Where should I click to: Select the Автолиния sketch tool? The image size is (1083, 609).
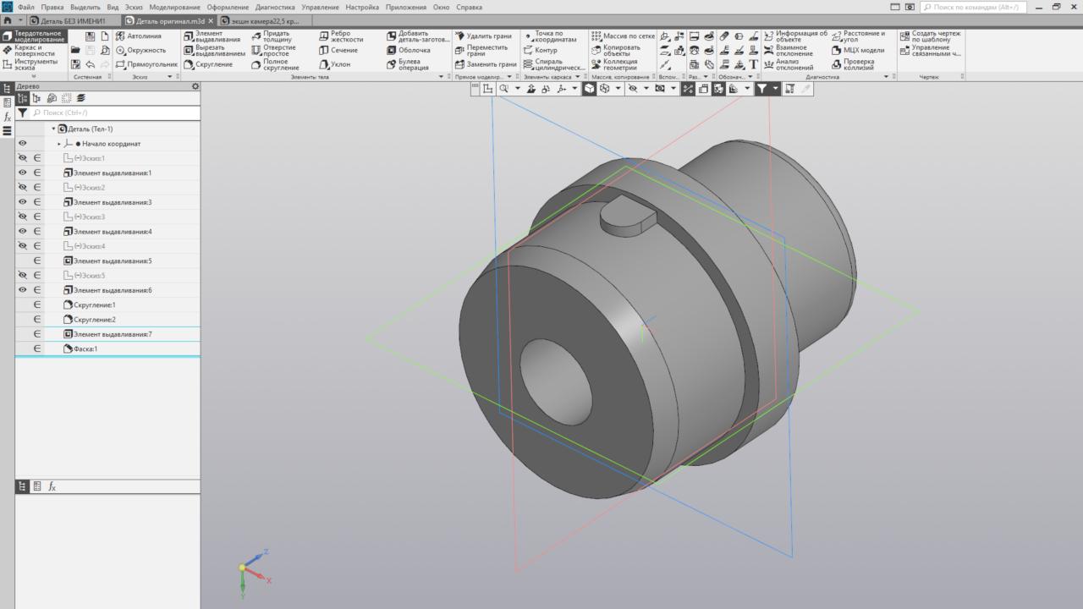click(138, 36)
